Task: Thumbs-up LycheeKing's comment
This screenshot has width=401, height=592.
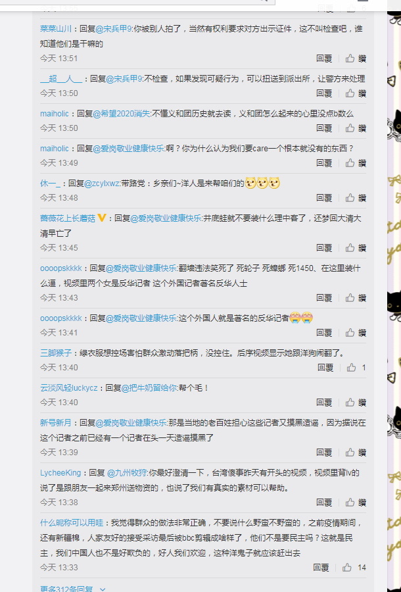Action: [x=356, y=503]
